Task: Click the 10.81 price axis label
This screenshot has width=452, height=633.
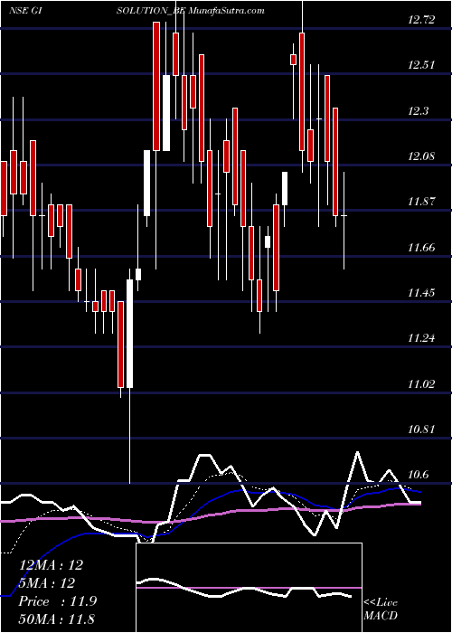Action: [x=421, y=429]
